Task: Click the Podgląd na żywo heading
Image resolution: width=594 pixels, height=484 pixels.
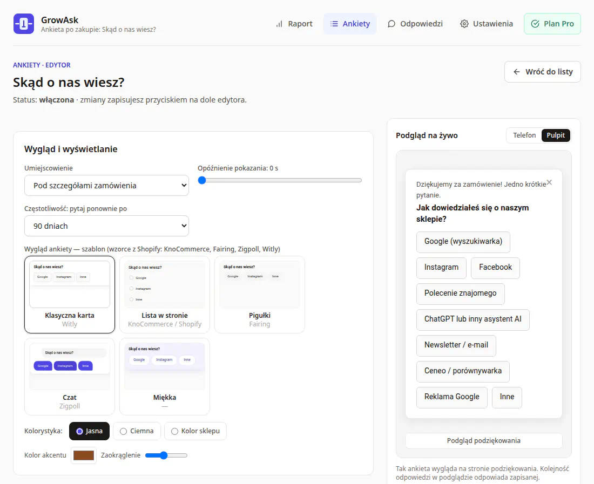Action: point(427,135)
